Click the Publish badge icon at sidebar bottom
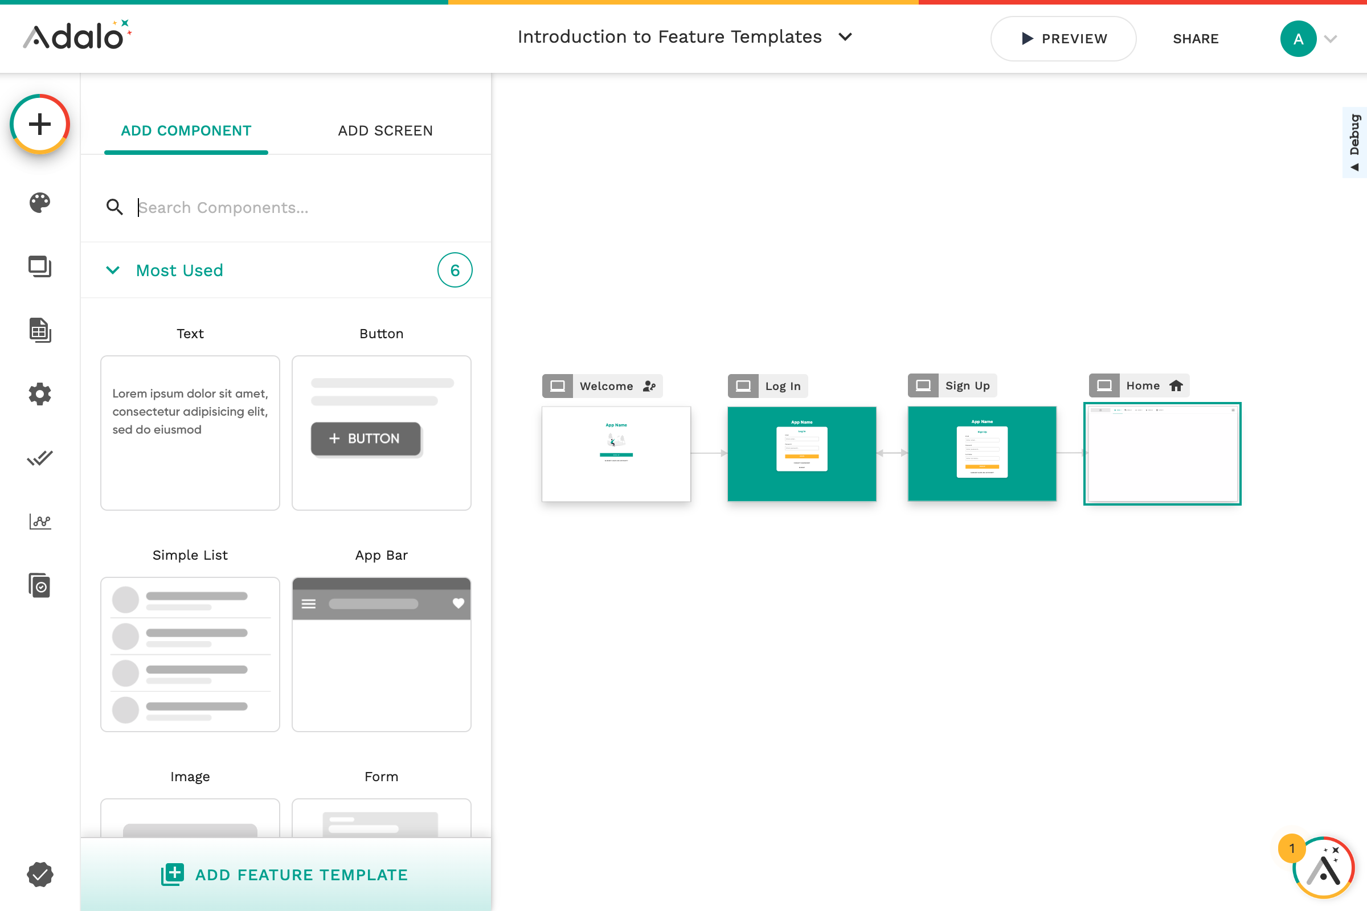The image size is (1367, 911). 39,875
